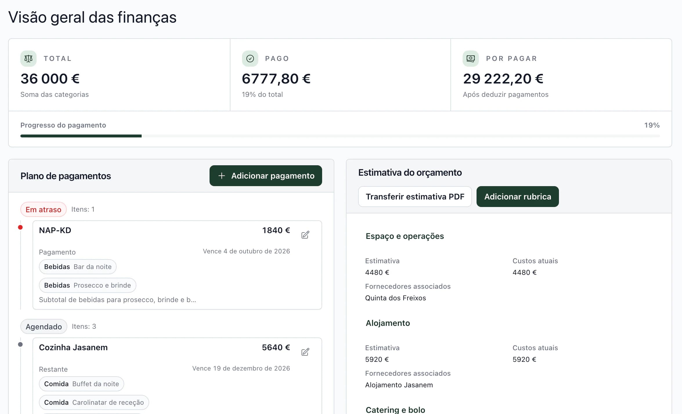
Task: Open the Bebidas Prosecco e brinde tag
Action: (88, 285)
